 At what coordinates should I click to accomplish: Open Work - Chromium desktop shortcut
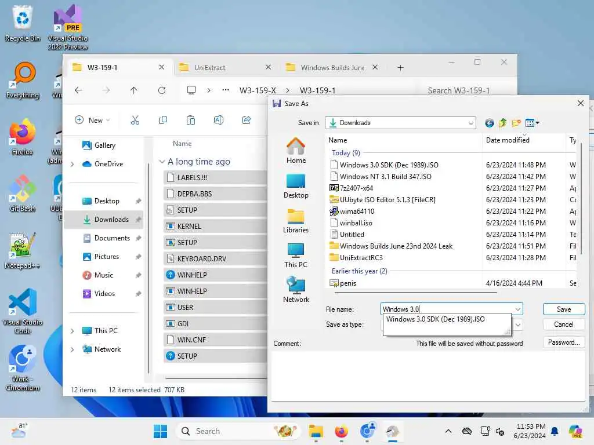(23, 368)
